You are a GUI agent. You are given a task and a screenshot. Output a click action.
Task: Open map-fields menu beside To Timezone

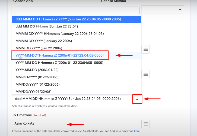coord(146,124)
